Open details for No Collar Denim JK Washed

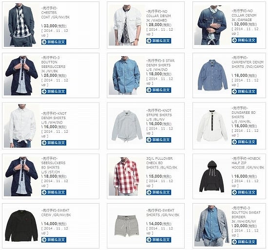coord(158,41)
